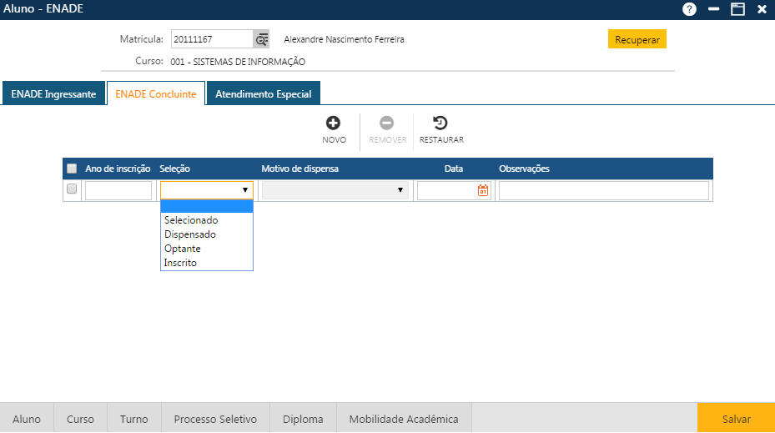This screenshot has height=433, width=775.
Task: Select Optante from the Seleção options
Action: (183, 249)
